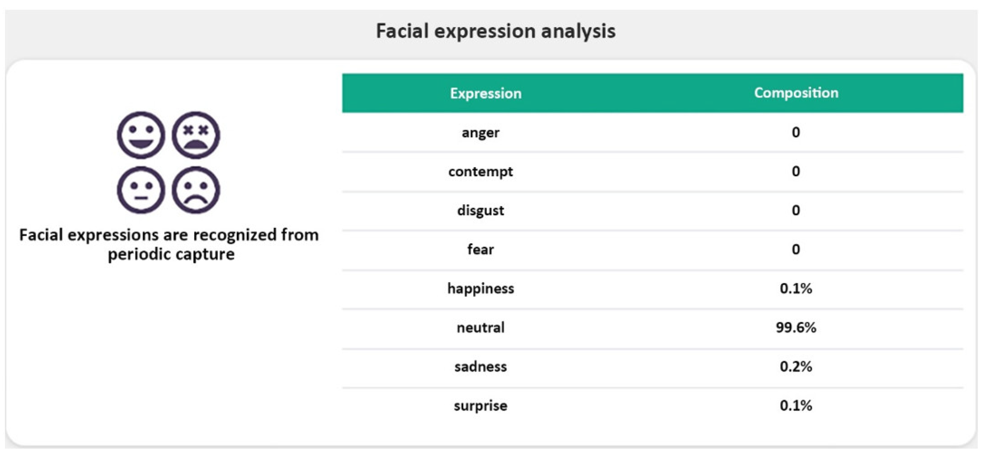Image resolution: width=986 pixels, height=455 pixels.
Task: Select the disgust row label
Action: (x=480, y=211)
